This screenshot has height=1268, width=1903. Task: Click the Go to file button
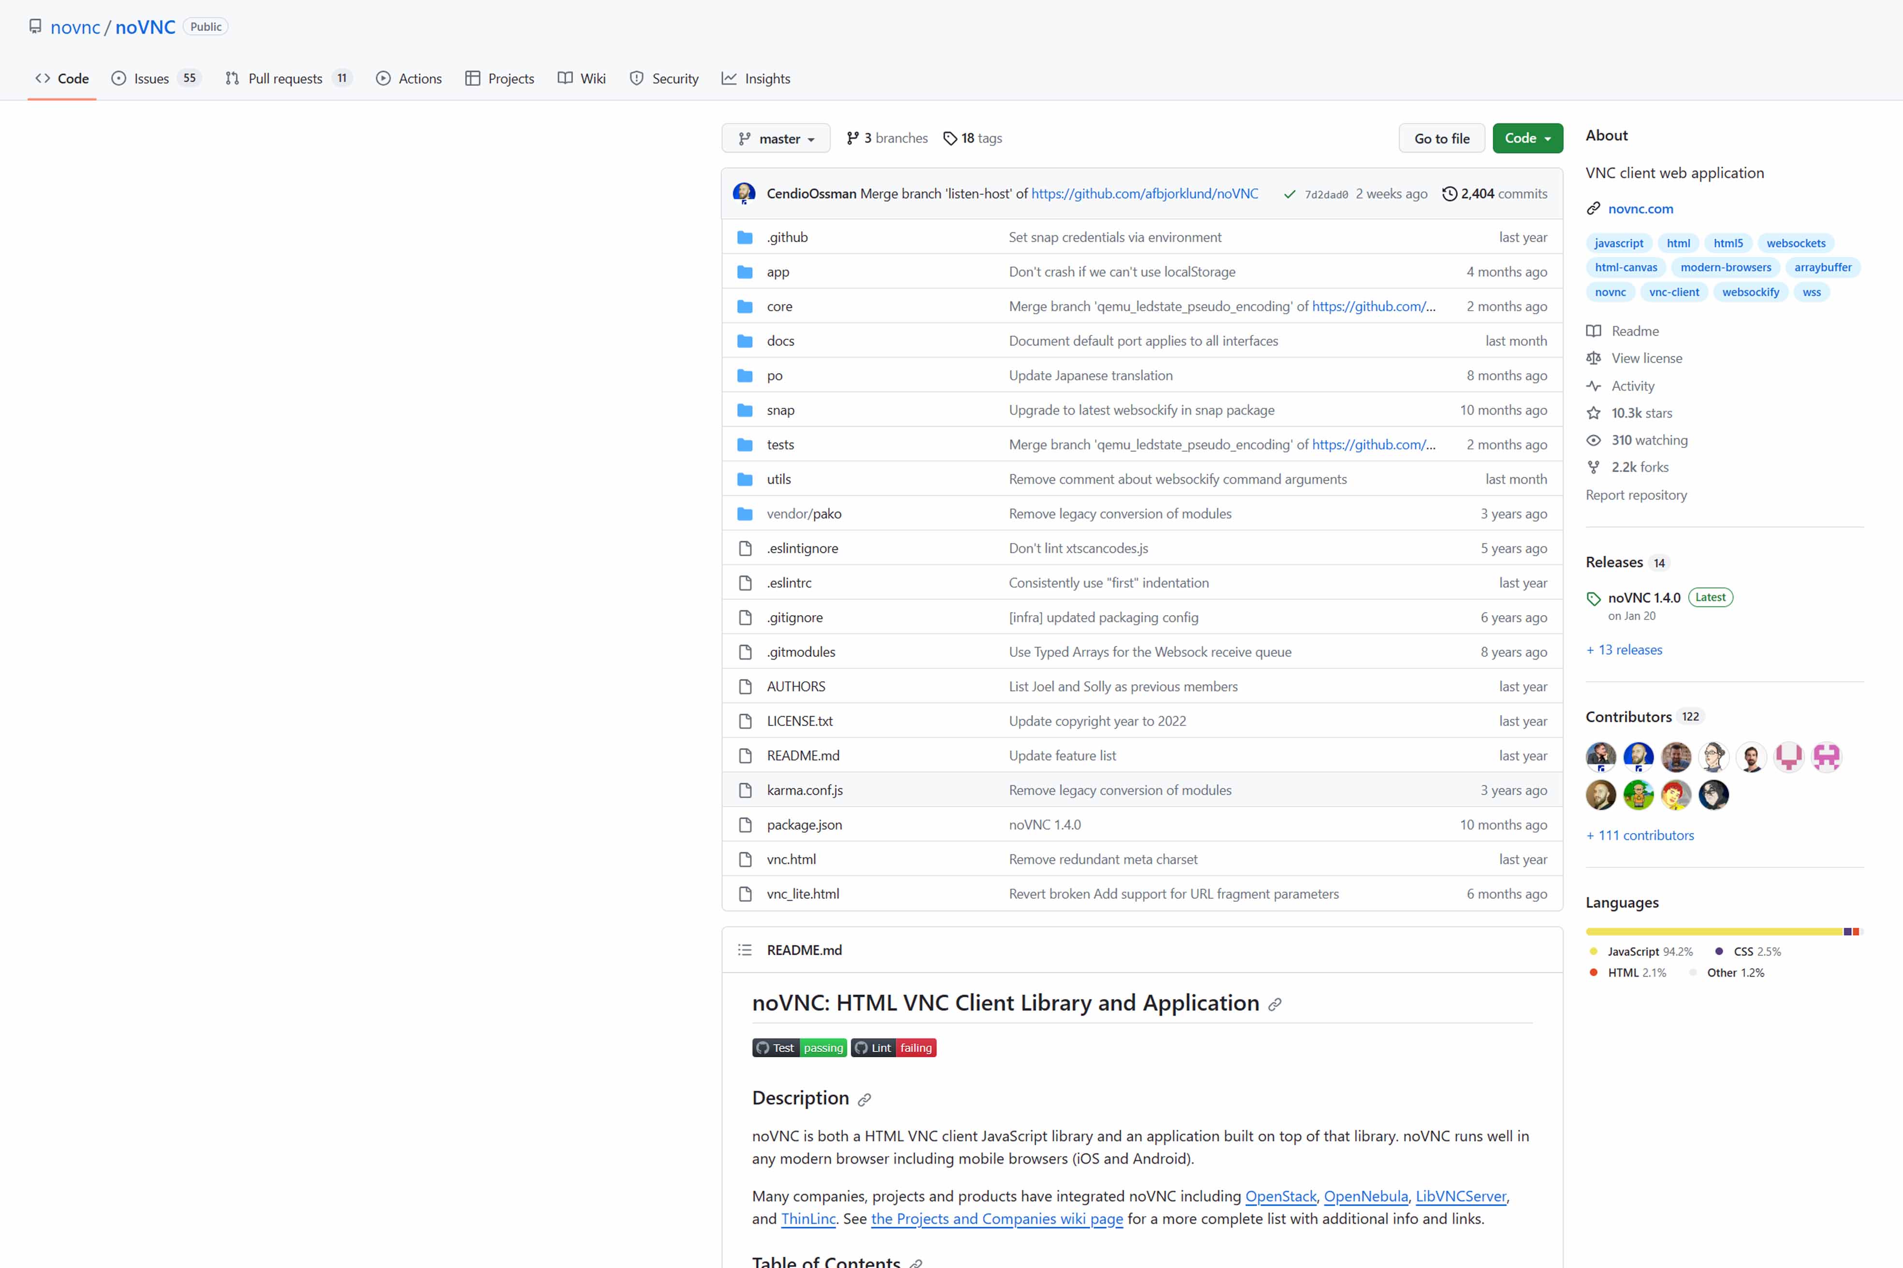pyautogui.click(x=1442, y=138)
